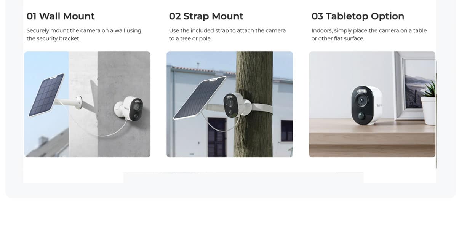The height and width of the screenshot is (230, 459).
Task: Click the solar panel in strap mount photo
Action: 195,98
